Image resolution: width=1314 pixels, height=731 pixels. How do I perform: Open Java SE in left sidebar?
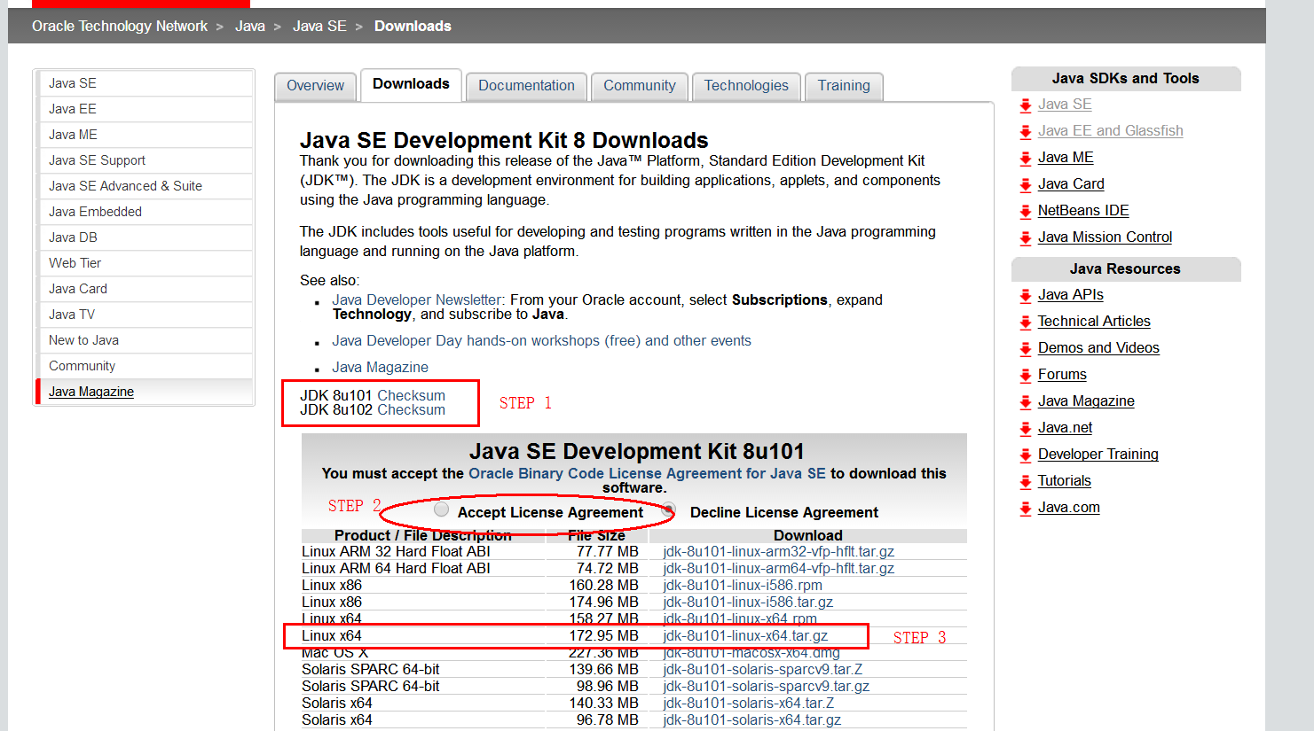(146, 83)
